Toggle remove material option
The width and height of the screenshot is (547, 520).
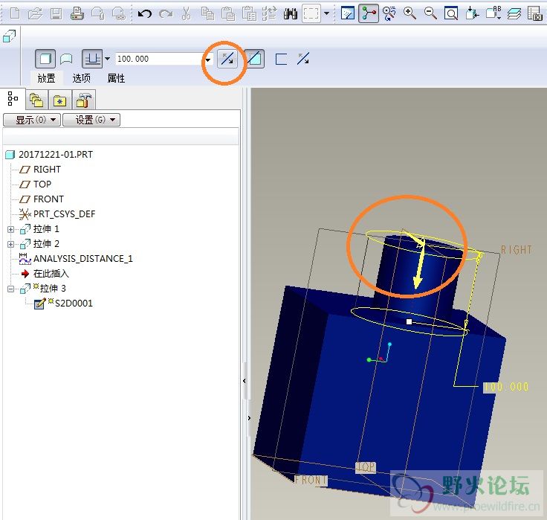(255, 59)
